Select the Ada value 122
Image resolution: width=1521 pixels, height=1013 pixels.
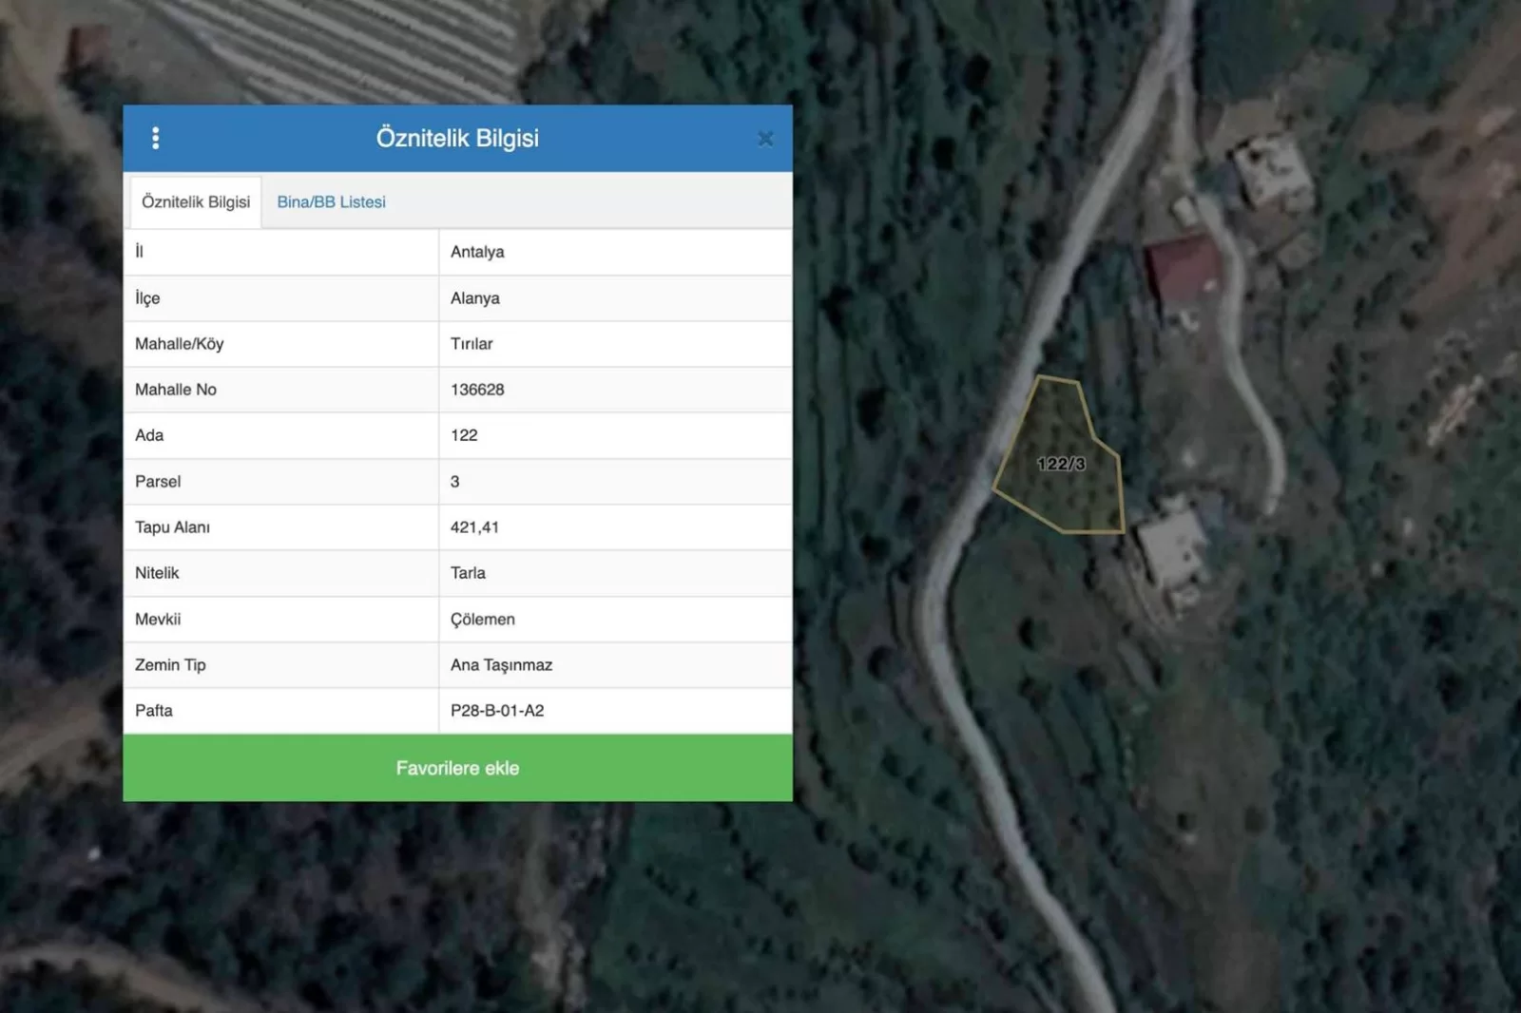464,435
